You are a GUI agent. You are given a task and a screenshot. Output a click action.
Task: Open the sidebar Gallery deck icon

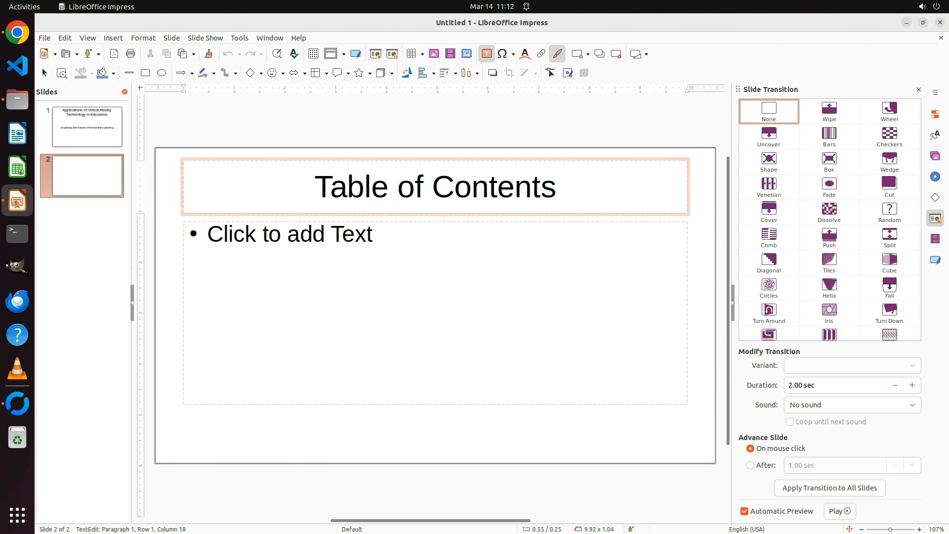tap(935, 156)
